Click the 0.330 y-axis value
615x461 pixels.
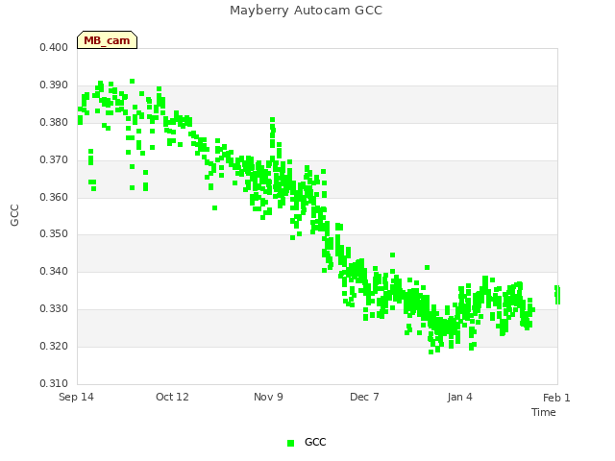[54, 309]
